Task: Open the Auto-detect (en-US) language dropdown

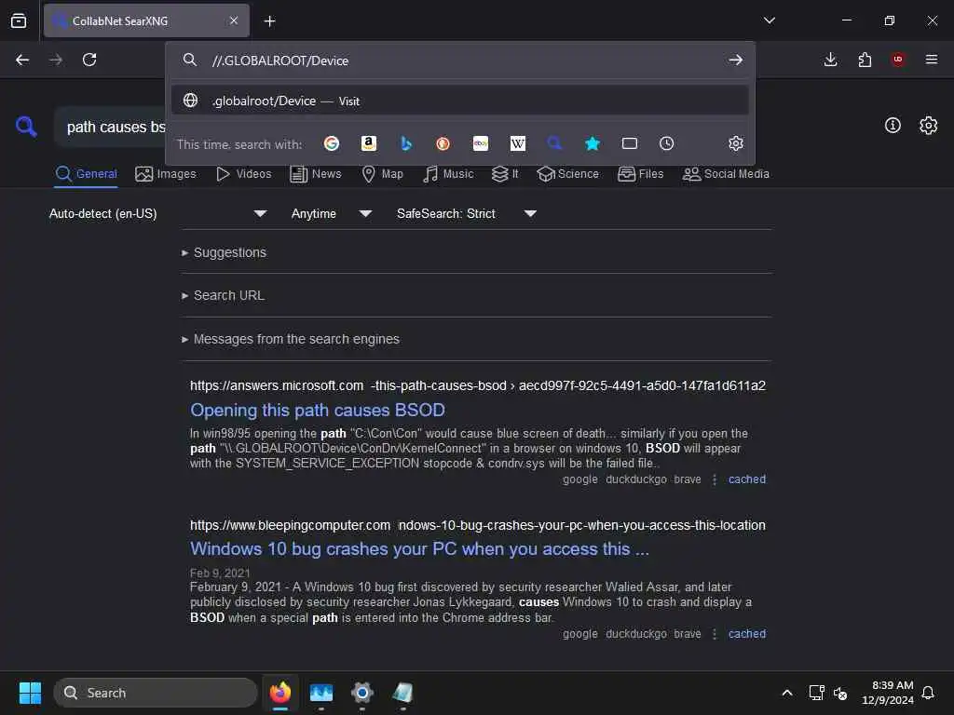Action: pos(157,213)
